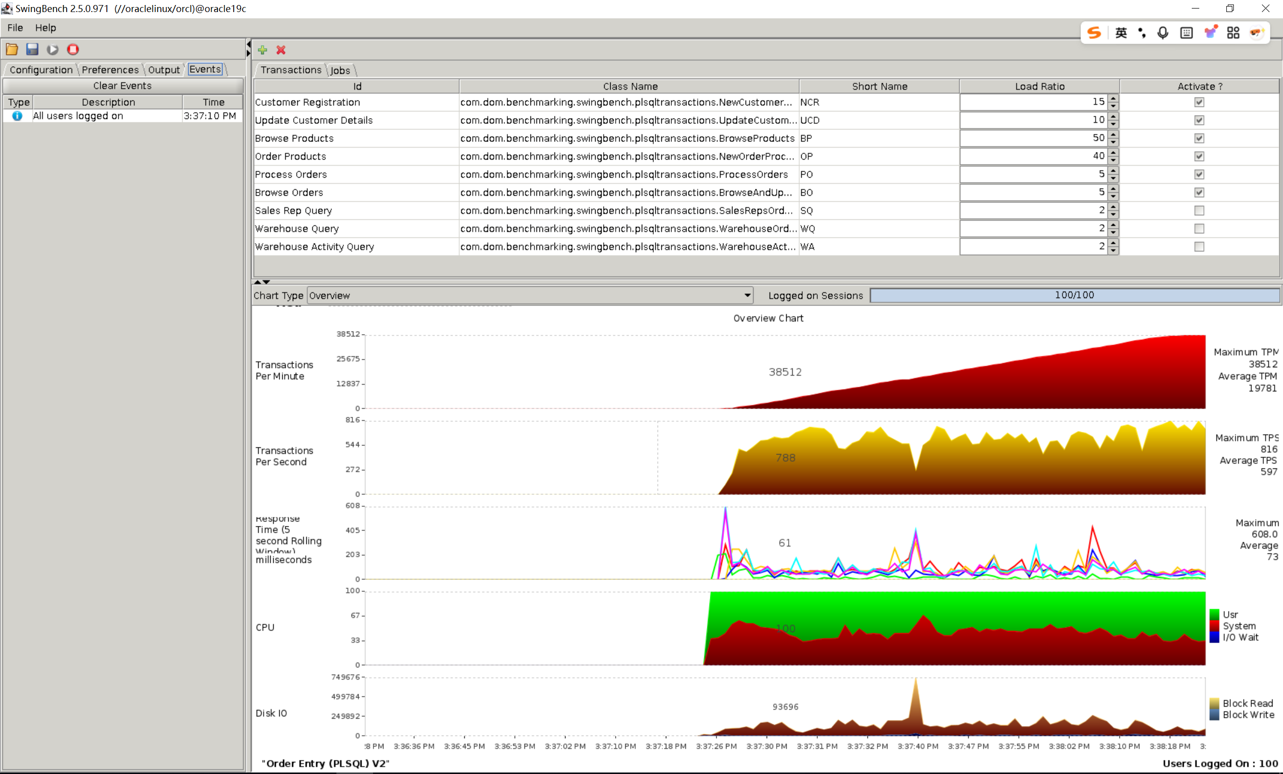Delete transaction with red X icon

point(281,50)
